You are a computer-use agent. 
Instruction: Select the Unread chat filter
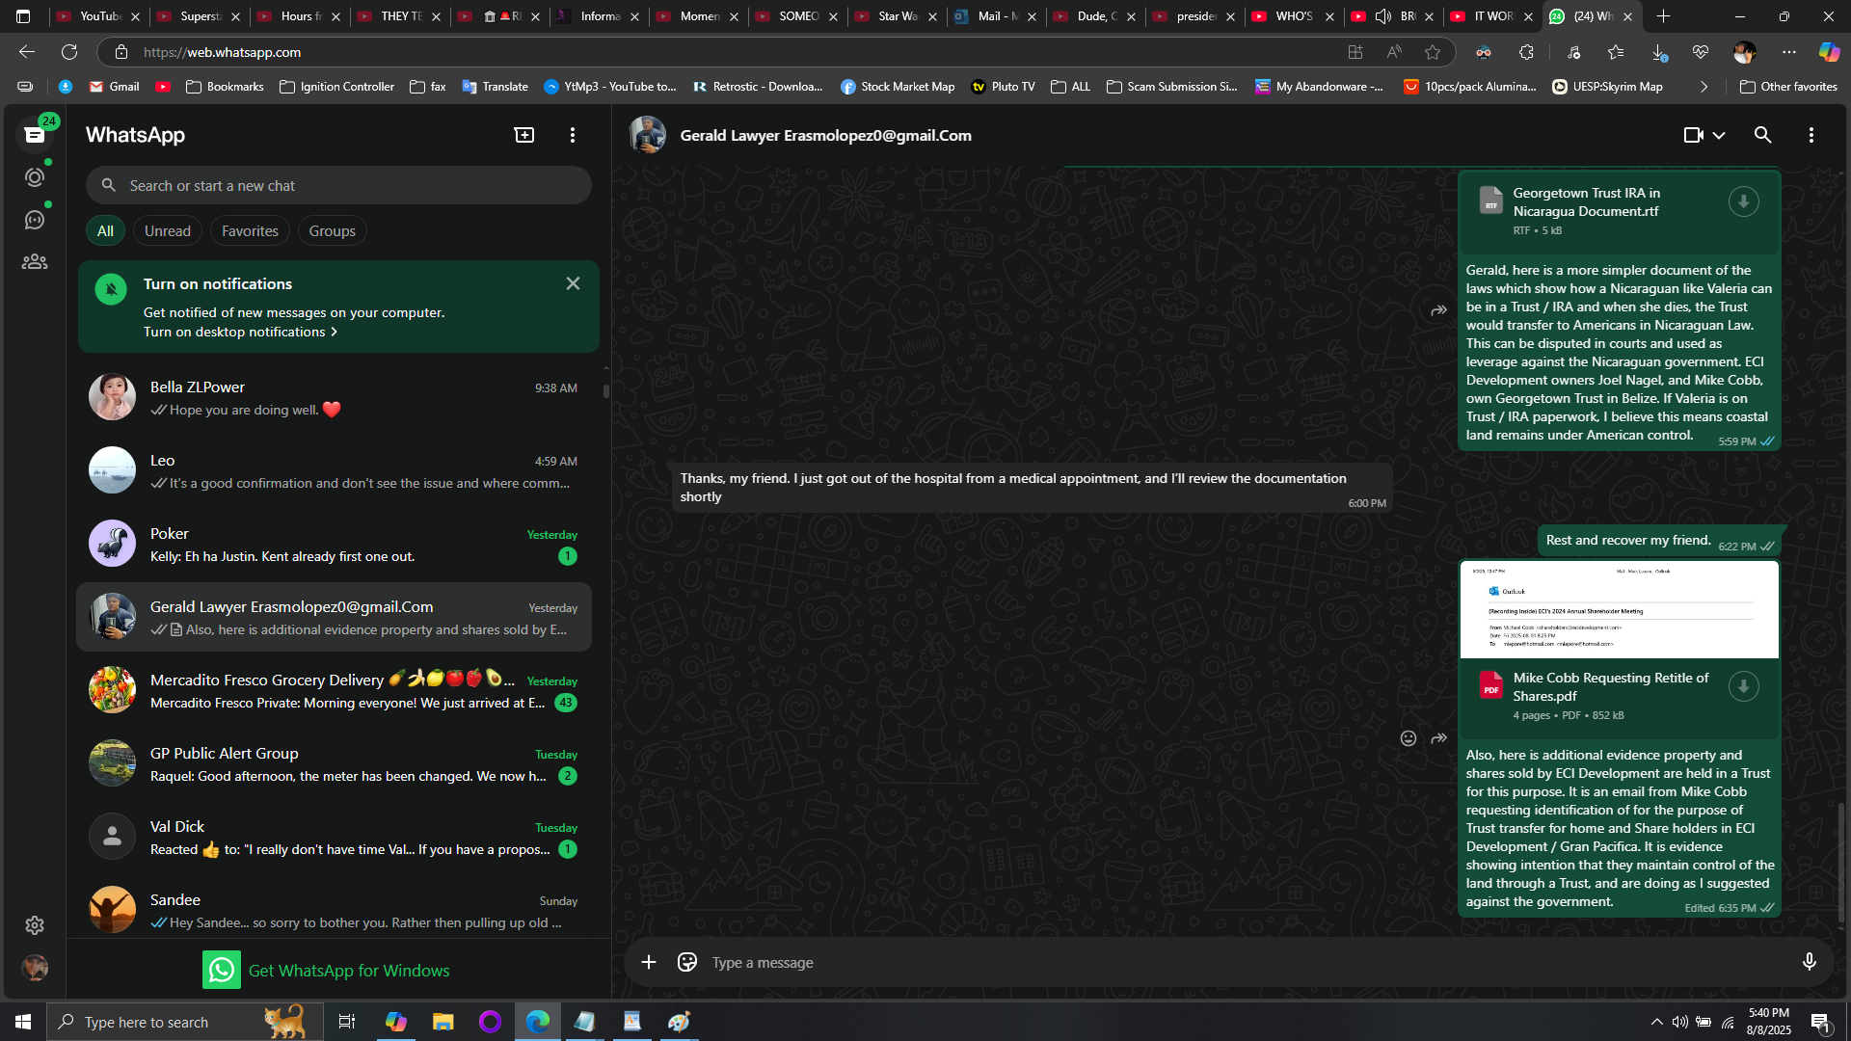click(168, 231)
